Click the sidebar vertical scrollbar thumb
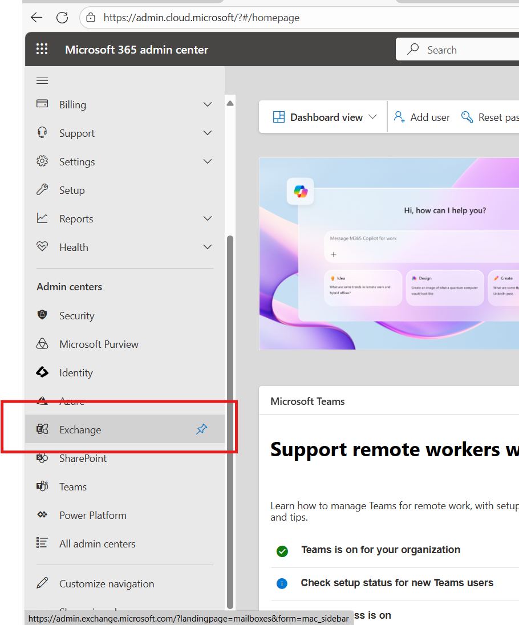The image size is (519, 625). (230, 422)
